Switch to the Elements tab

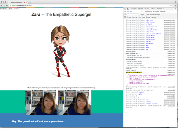(x=134, y=9)
